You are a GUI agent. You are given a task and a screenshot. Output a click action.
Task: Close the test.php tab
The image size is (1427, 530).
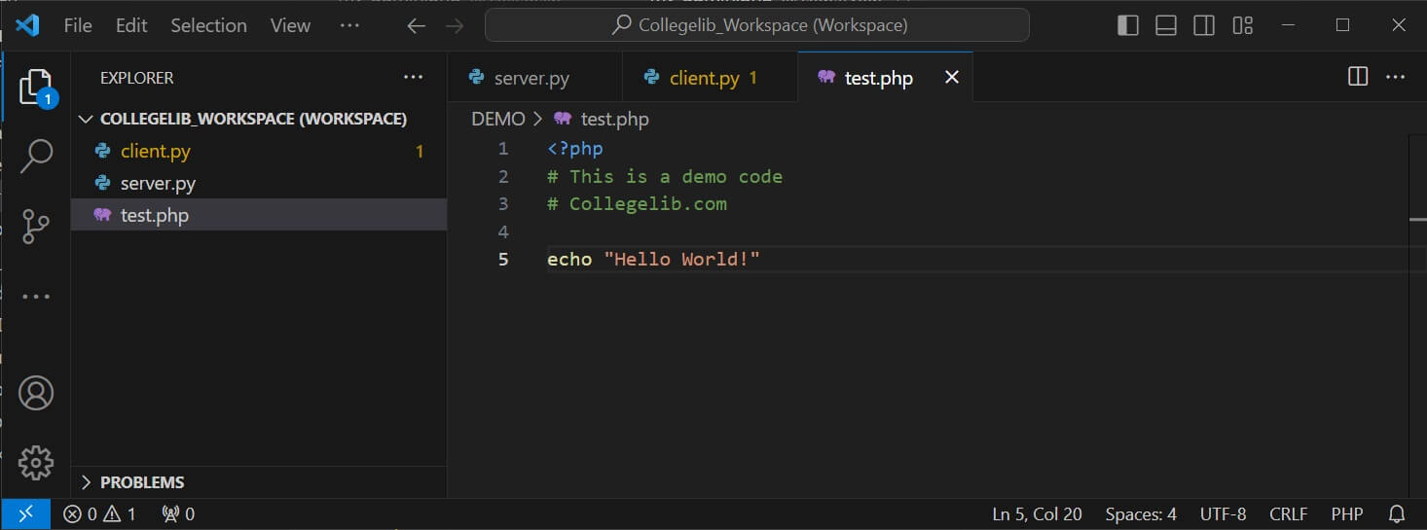coord(952,77)
